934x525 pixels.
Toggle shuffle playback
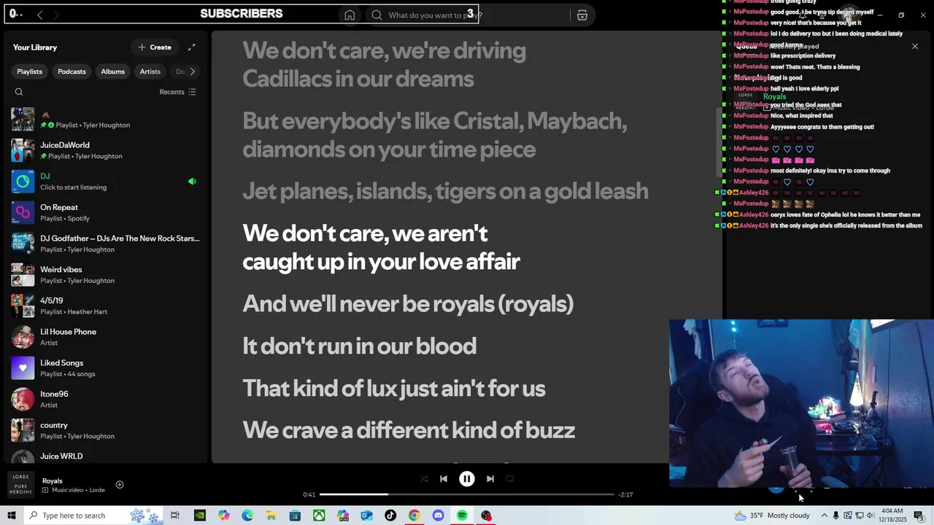[x=424, y=479]
